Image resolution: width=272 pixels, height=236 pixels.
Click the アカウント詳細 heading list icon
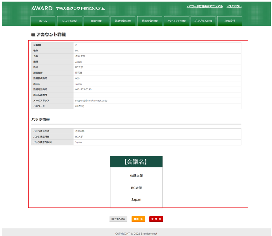coord(33,34)
